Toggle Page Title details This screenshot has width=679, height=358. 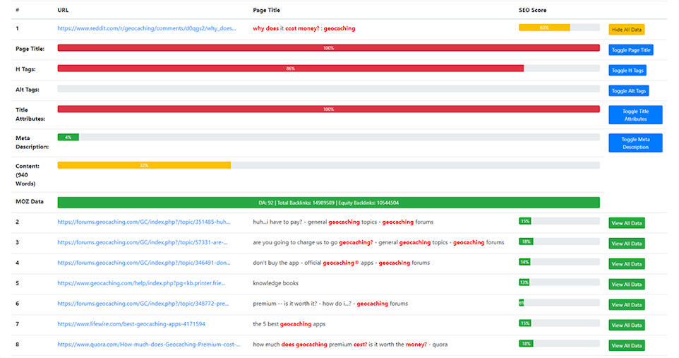tap(631, 50)
